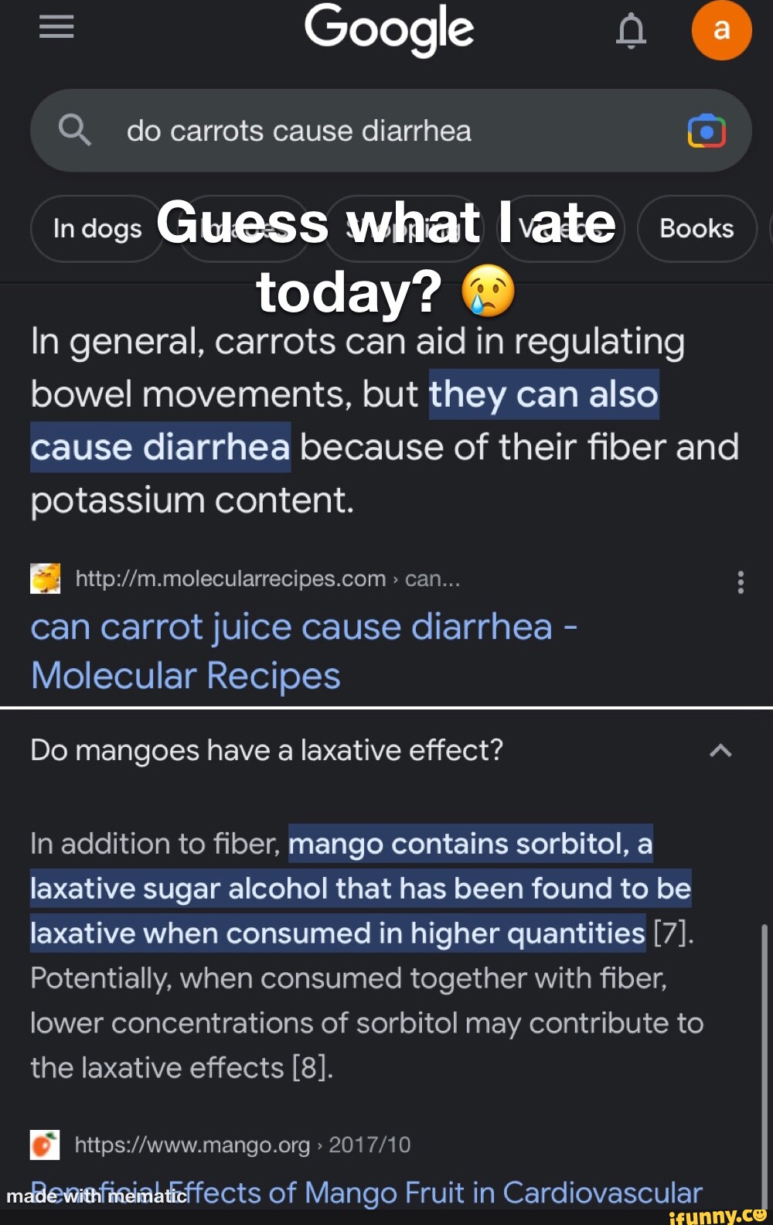Screen dimensions: 773x1225
Task: Open Google Lens camera search
Action: (x=707, y=131)
